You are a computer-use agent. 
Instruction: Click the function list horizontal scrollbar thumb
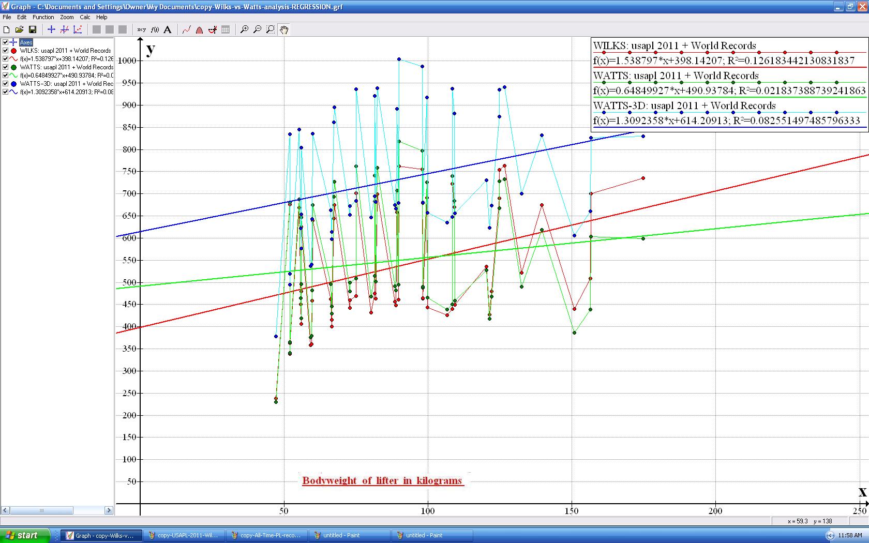coord(41,510)
